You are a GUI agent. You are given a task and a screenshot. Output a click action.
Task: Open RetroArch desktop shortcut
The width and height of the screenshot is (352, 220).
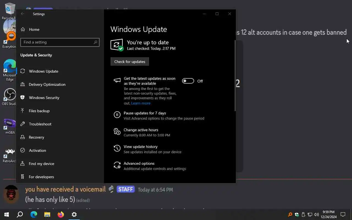tap(10, 155)
